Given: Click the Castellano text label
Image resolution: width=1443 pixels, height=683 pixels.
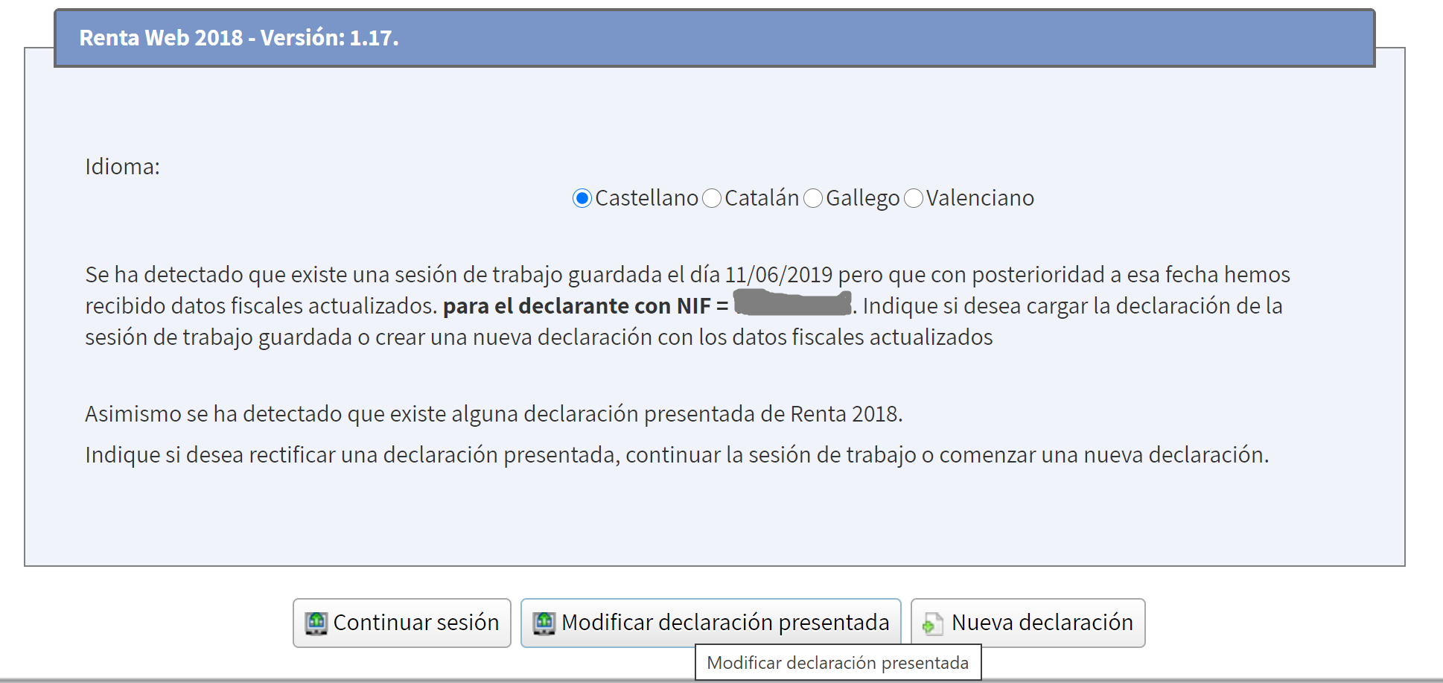Looking at the screenshot, I should (646, 198).
